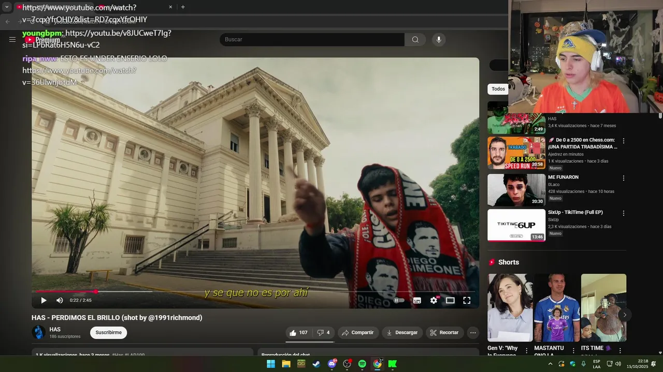Open options for SixUp TikiTime video
663x372 pixels.
click(624, 213)
